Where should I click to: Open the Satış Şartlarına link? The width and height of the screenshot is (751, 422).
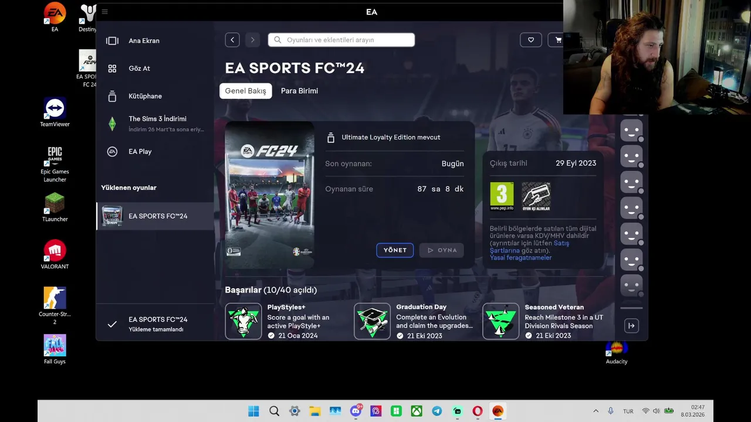point(529,247)
